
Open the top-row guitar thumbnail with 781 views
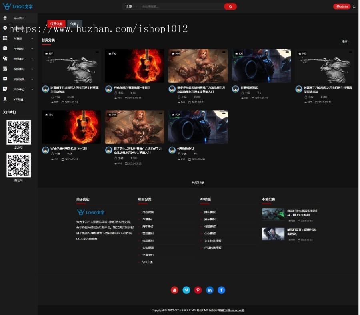click(134, 66)
